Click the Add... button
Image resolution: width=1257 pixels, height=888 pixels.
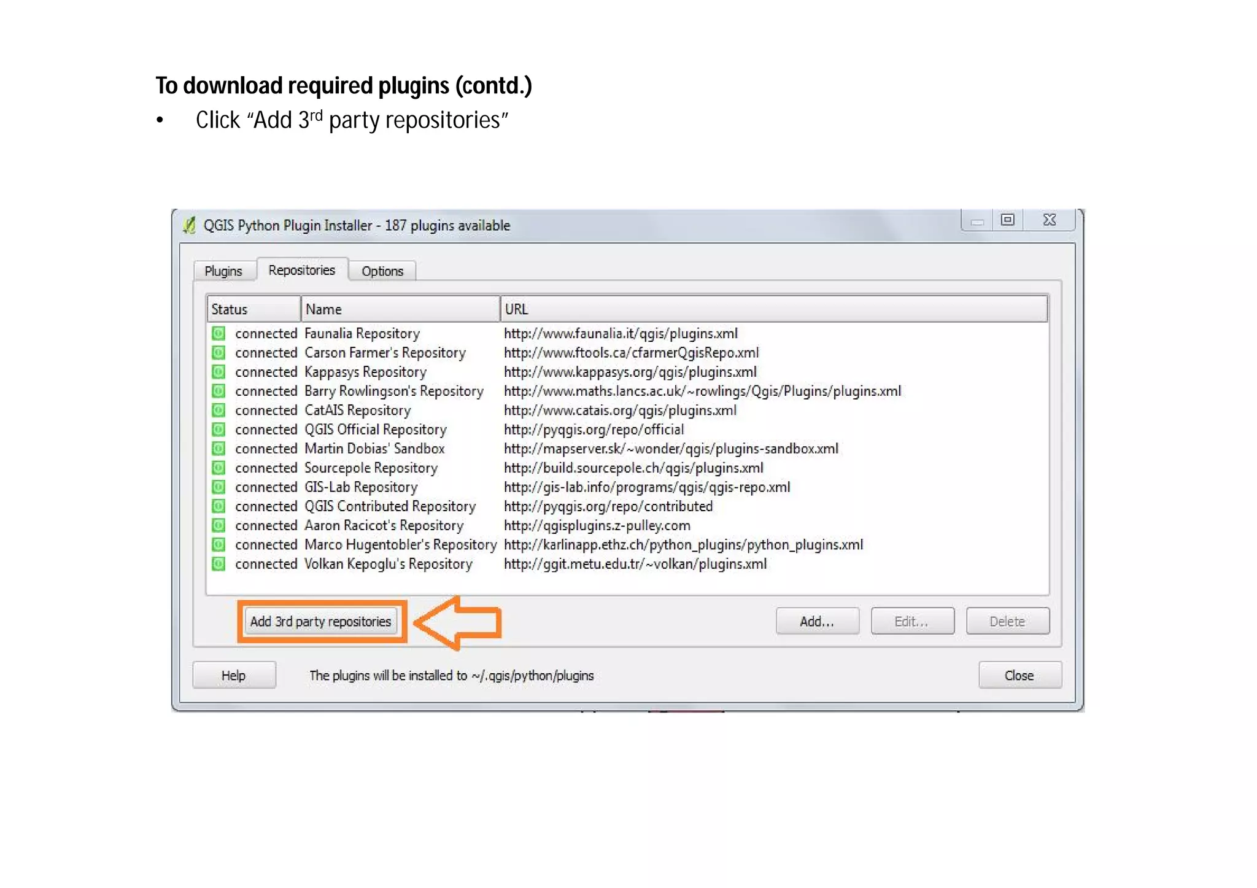pos(818,622)
